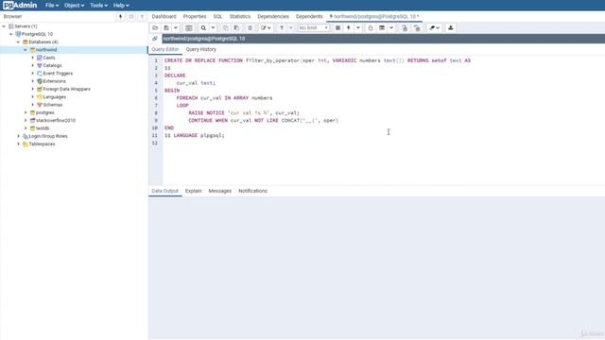Select the testdb database tree item
Viewport: 605px width, 340px height.
(x=43, y=128)
